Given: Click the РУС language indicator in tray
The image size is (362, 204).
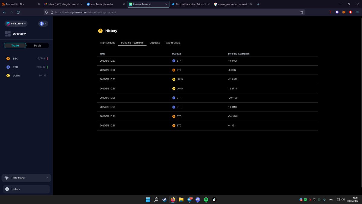Looking at the screenshot, I should (x=331, y=199).
